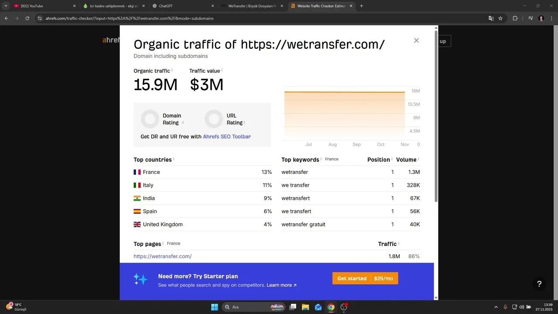Close the YouTube tab
The height and width of the screenshot is (314, 558).
coord(74,6)
